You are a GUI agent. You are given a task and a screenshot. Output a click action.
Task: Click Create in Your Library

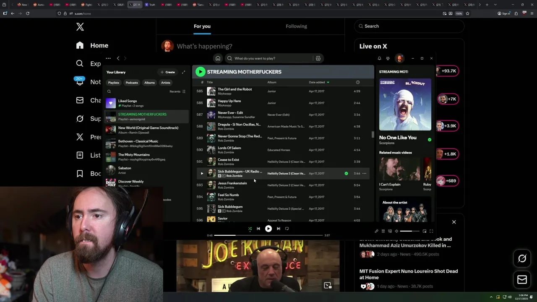tap(168, 72)
